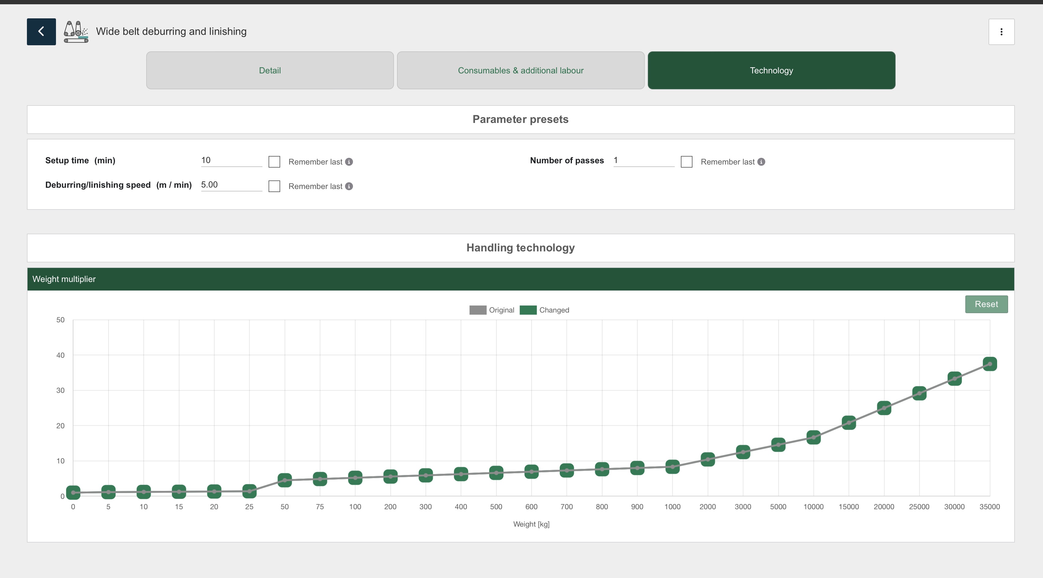The height and width of the screenshot is (578, 1043).
Task: Toggle the Changed legend swatch in chart
Action: 528,310
